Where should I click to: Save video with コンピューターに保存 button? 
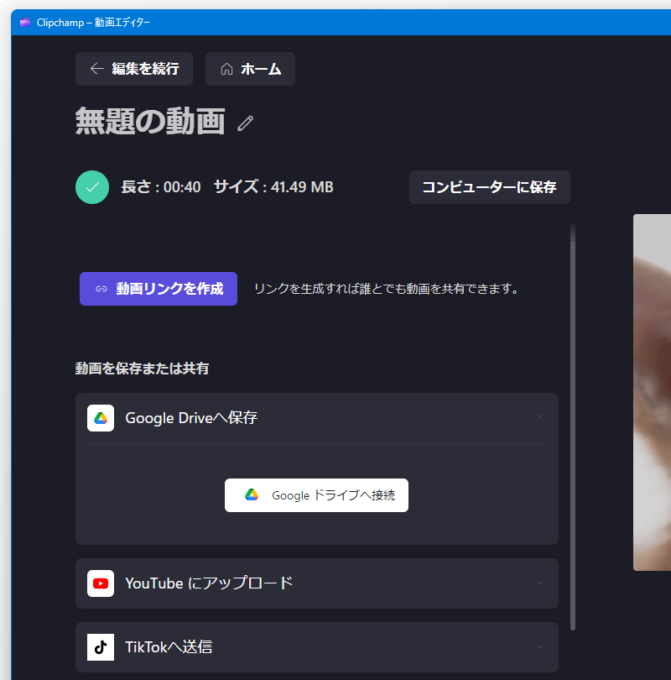(x=490, y=187)
